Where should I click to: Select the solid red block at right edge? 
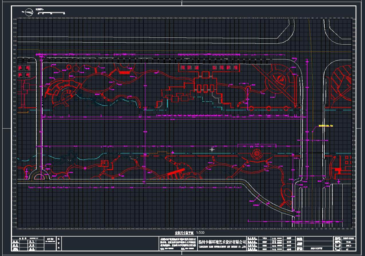click(338, 170)
